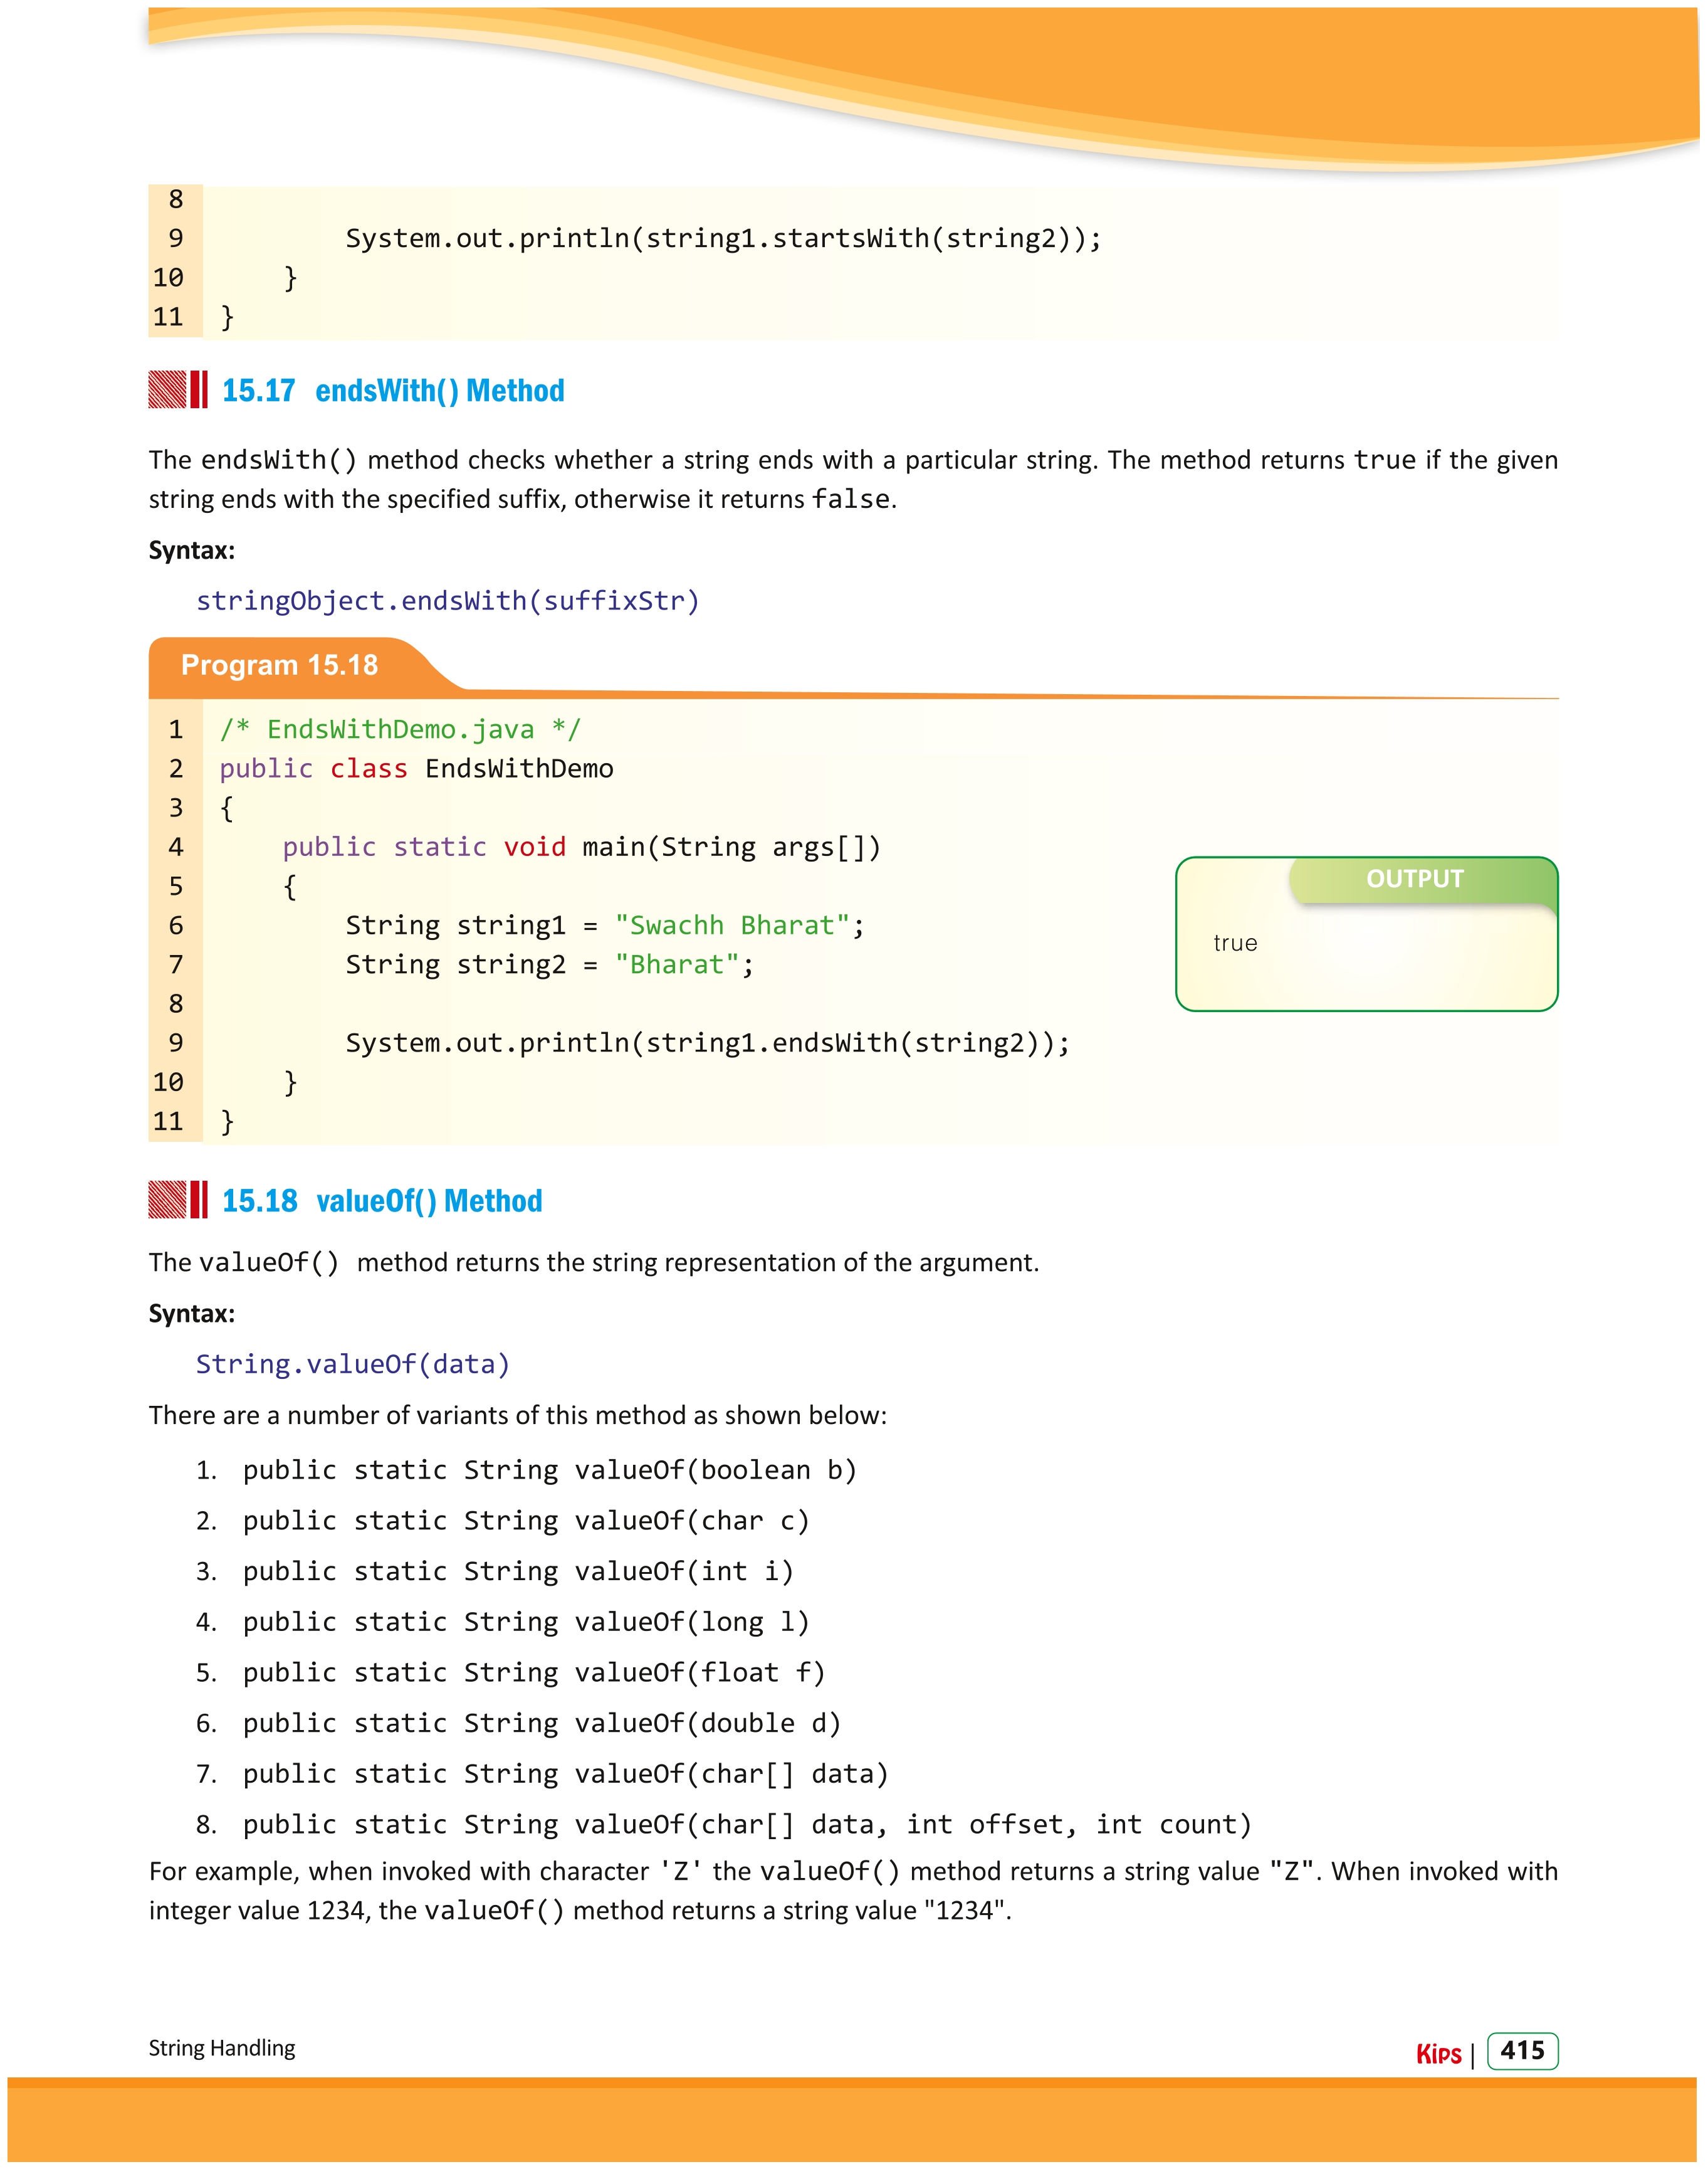Click the 15.18 valueOf() Method heading

pyautogui.click(x=382, y=1201)
